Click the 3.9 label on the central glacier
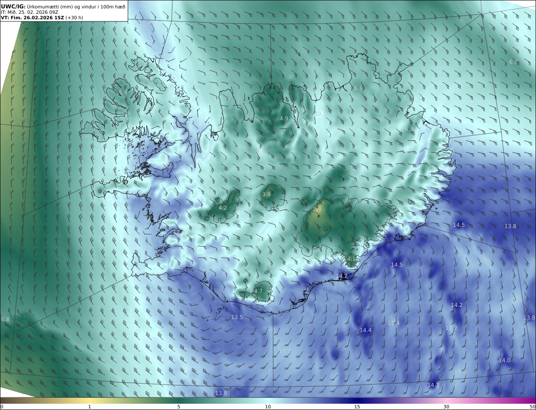Screen dimensions: 536x410 tap(266, 194)
